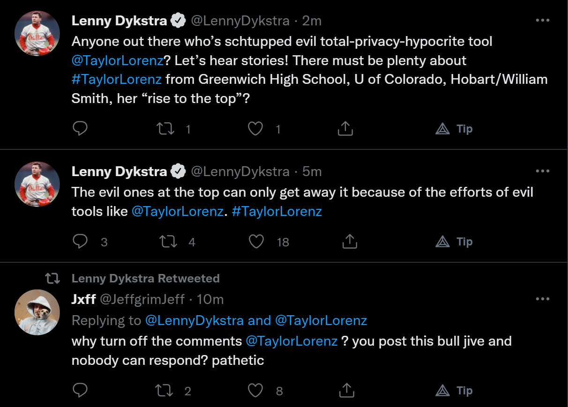Open the #TaylorLorenz hashtag in the first tweet
Screen dimensions: 568x407
(117, 79)
